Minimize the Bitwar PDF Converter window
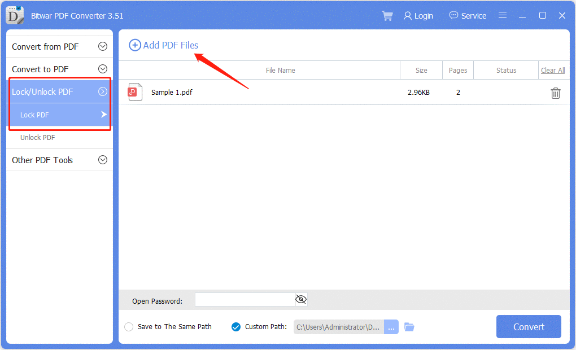The image size is (576, 350). tap(522, 16)
